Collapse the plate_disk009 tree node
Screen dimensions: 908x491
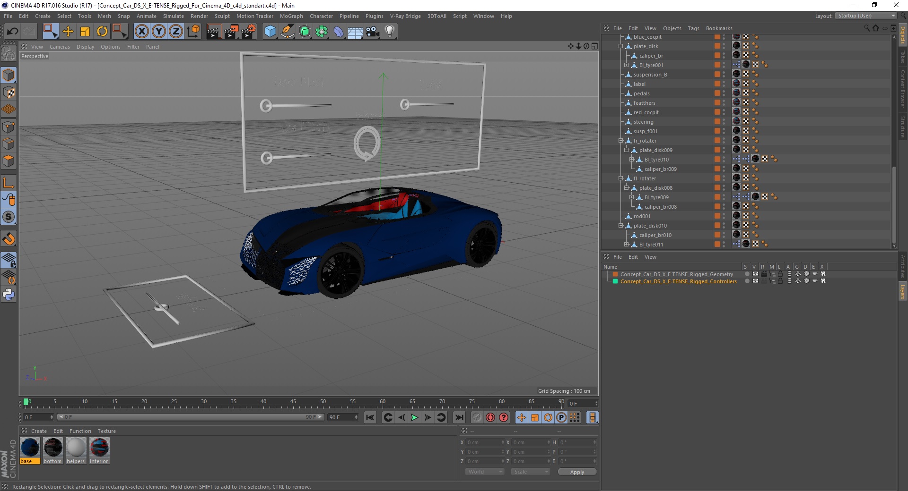[x=626, y=150]
